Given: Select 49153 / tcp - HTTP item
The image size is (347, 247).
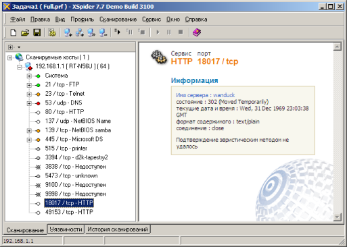Looking at the screenshot, I should coord(69,212).
